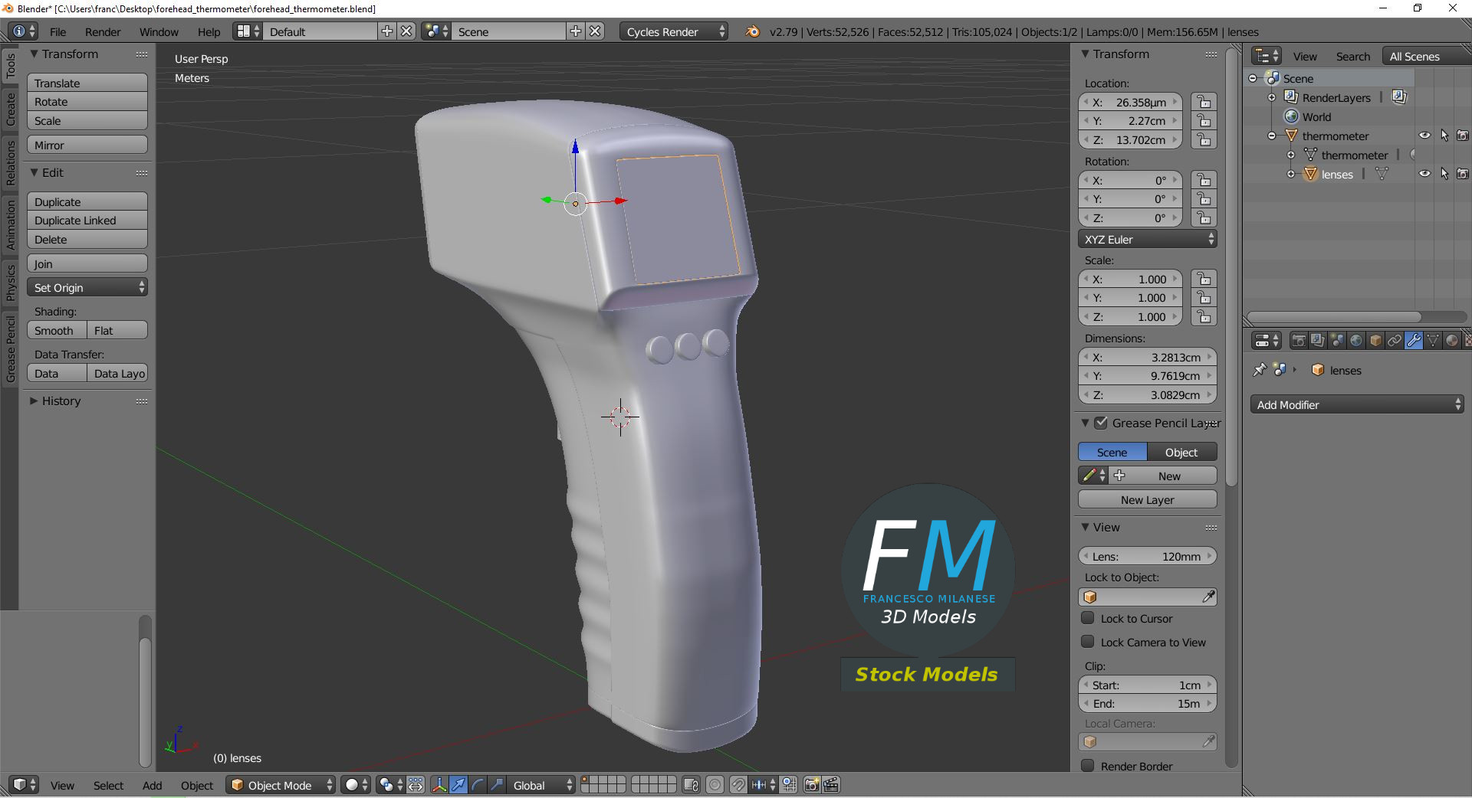
Task: Click the Join button
Action: point(87,263)
